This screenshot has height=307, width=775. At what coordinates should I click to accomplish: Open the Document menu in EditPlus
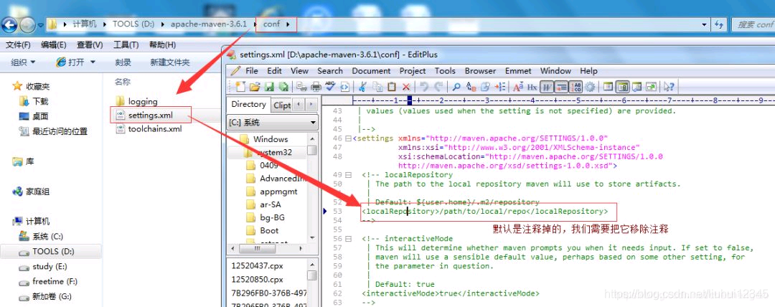(x=371, y=71)
